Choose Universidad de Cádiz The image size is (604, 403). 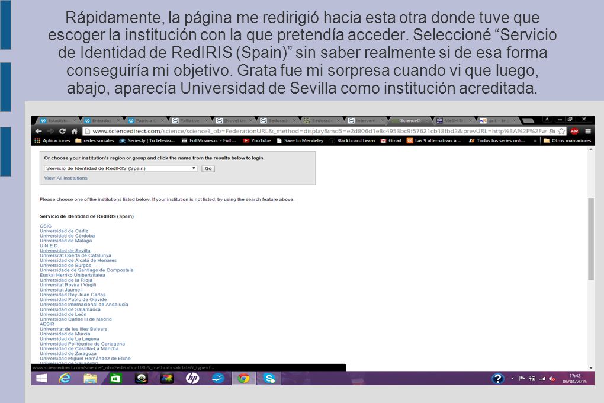[x=64, y=231]
